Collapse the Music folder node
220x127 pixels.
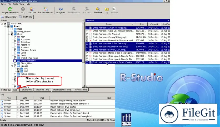pyautogui.click(x=9, y=34)
